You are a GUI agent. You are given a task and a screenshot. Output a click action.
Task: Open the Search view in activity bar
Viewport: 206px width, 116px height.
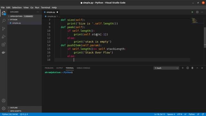coord(4,21)
